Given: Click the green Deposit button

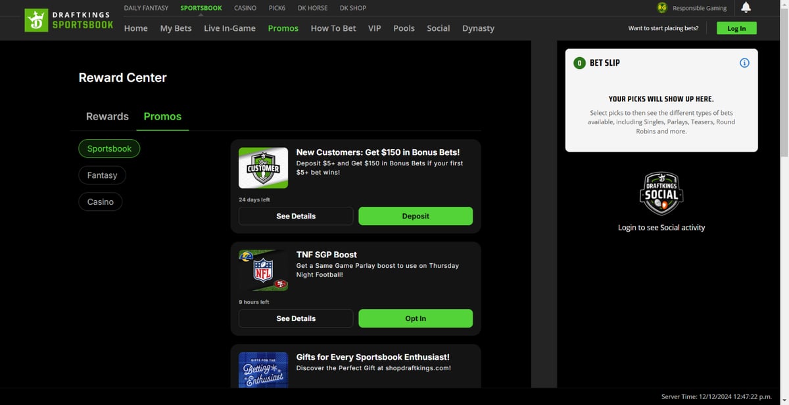Looking at the screenshot, I should [x=416, y=216].
